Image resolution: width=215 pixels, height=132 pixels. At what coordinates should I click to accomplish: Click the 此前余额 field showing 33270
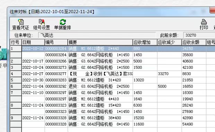coord(199,35)
